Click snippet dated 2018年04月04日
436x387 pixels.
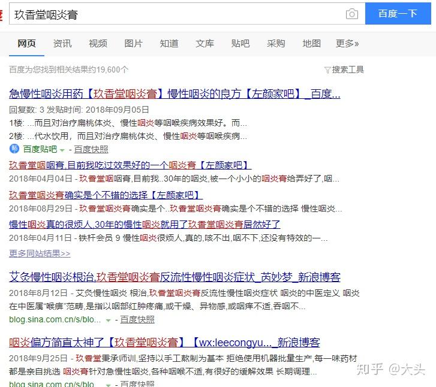tap(174, 179)
